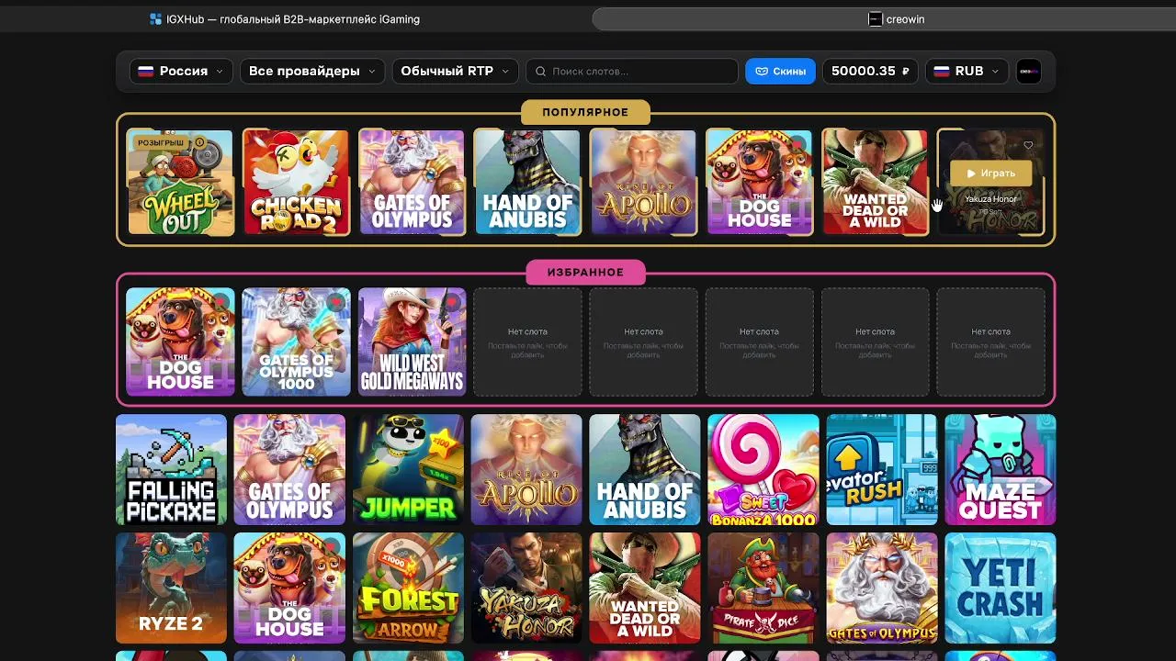Open the Sweet Bonanza 1000 slot
The height and width of the screenshot is (661, 1176).
click(x=763, y=470)
